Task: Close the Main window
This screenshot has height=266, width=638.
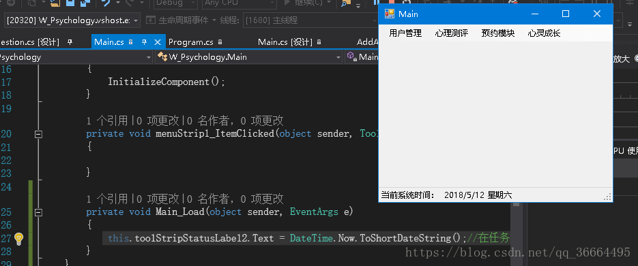Action: (596, 14)
